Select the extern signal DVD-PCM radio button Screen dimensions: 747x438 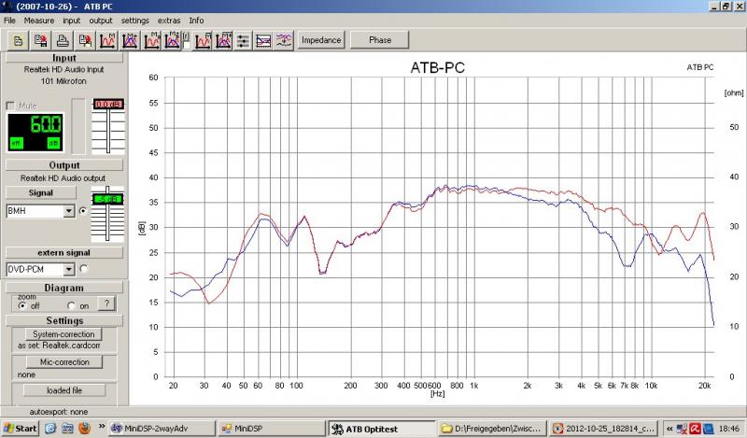point(83,269)
